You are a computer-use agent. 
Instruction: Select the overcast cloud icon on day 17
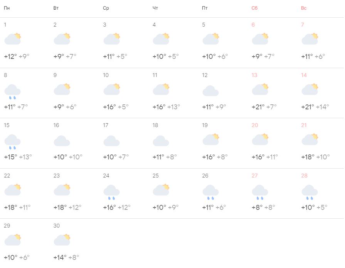click(x=111, y=141)
